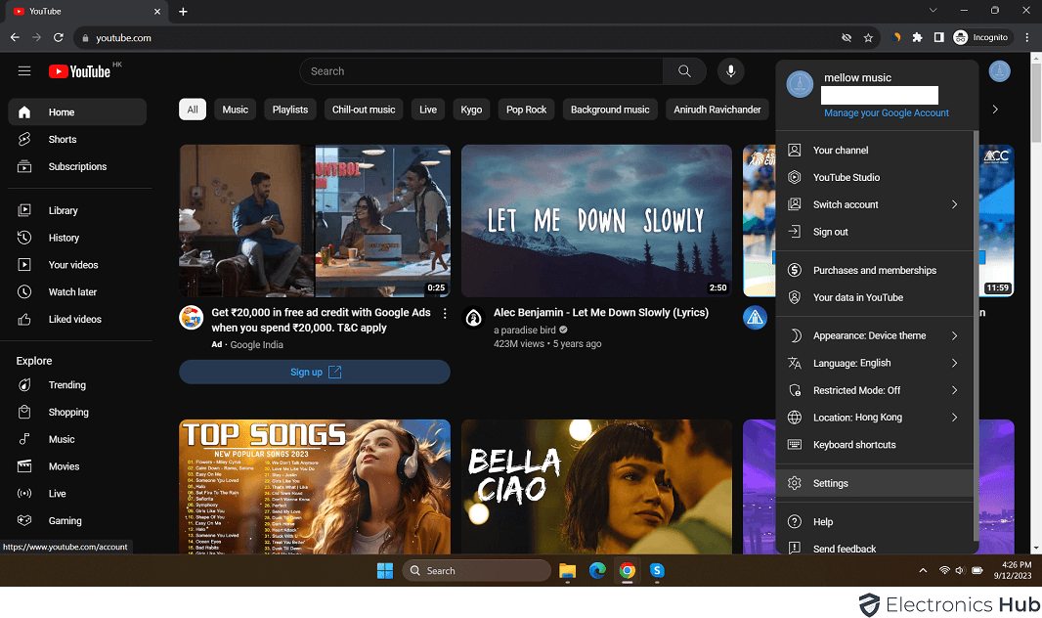
Task: Start voice search with microphone icon
Action: (x=730, y=71)
